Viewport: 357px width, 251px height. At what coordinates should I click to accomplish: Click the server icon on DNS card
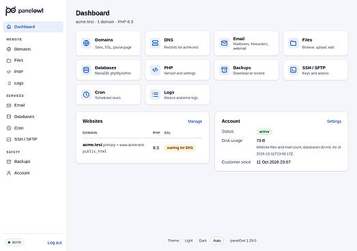155,43
